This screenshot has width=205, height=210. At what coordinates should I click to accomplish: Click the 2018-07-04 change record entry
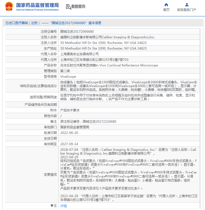[x=128, y=152]
